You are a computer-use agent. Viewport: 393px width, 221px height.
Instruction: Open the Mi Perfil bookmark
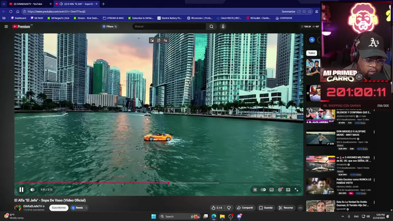(x=37, y=18)
